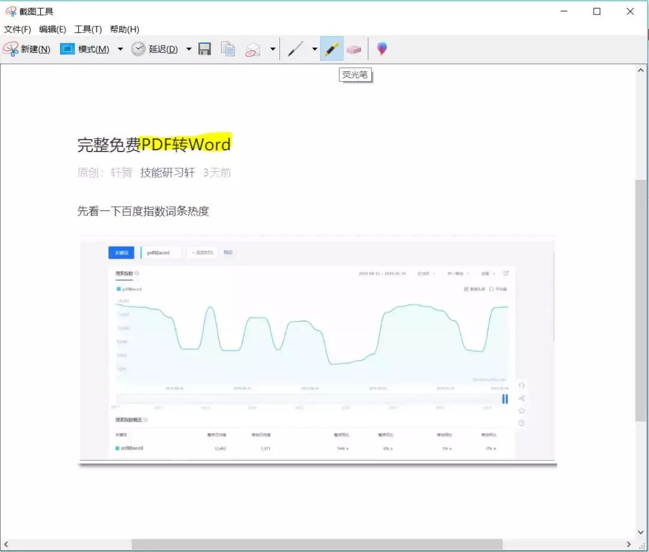Open the 文件 menu
649x552 pixels.
pyautogui.click(x=16, y=29)
